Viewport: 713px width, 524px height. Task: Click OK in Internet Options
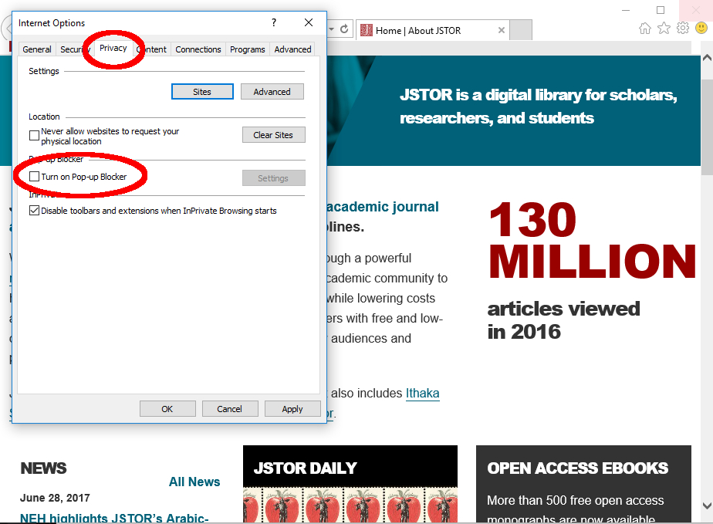[x=167, y=408]
